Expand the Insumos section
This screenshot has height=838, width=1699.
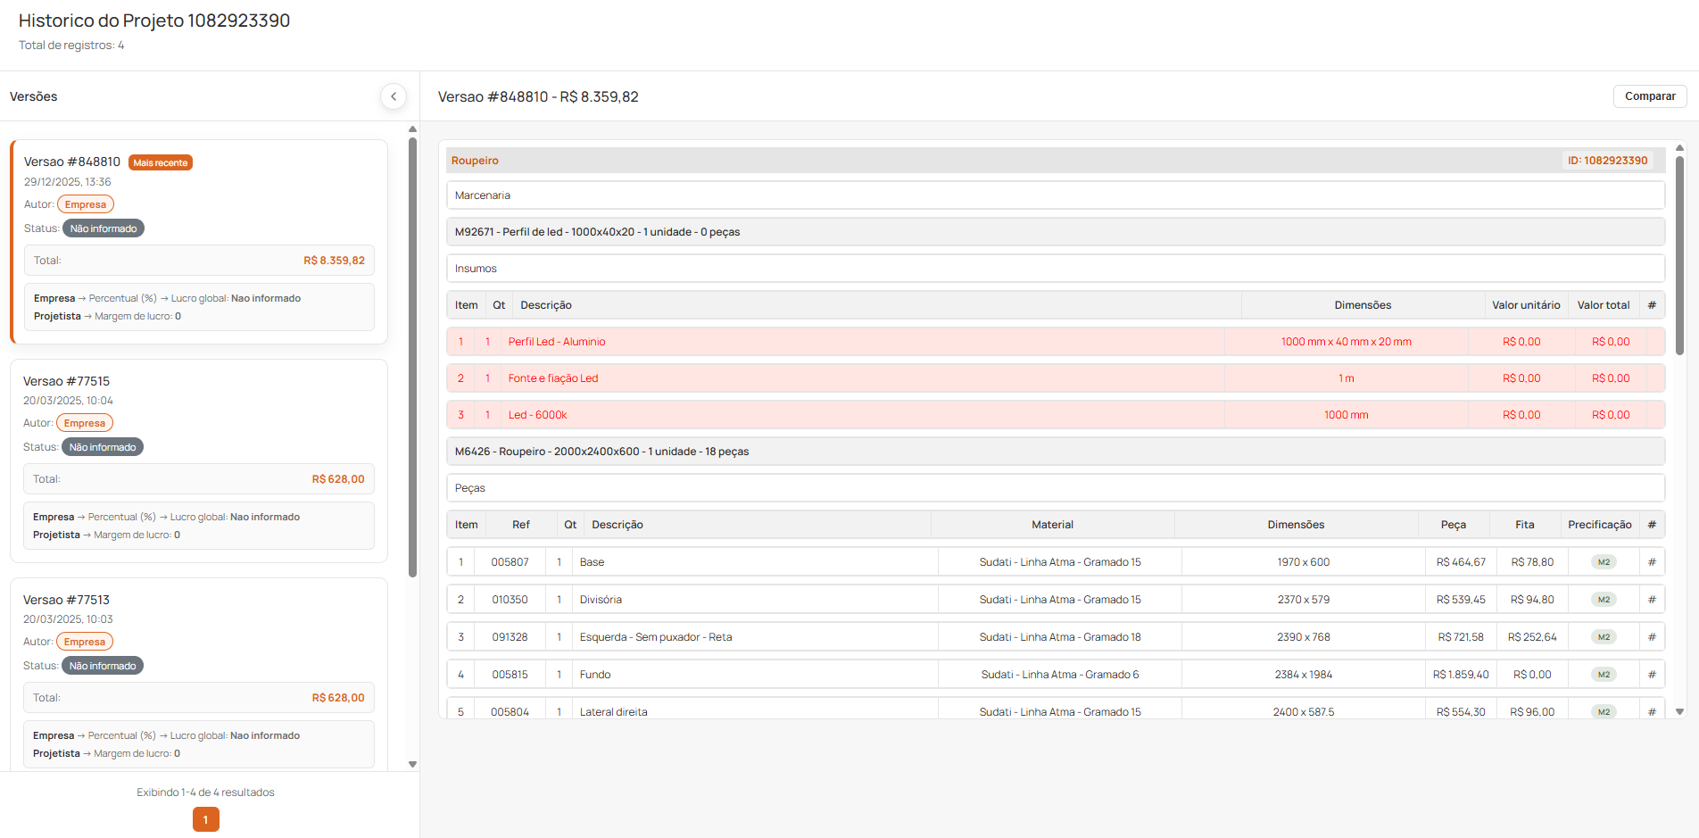(x=1055, y=269)
